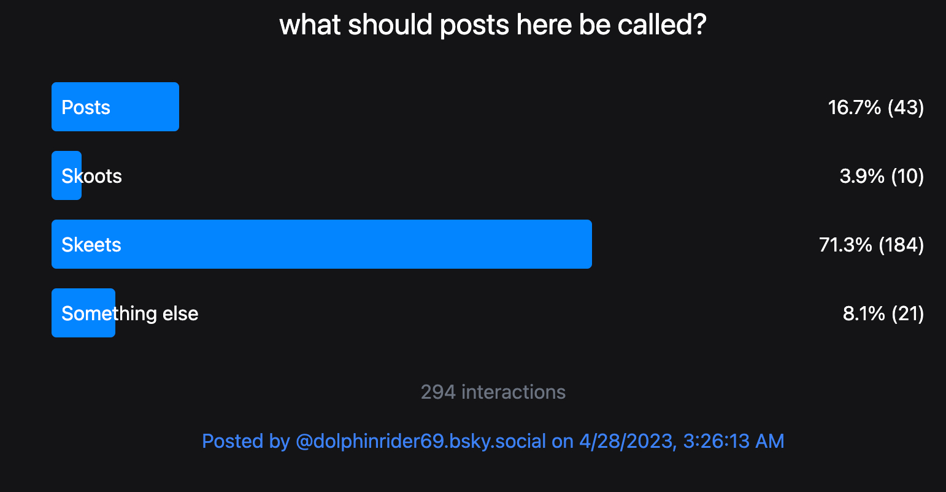The width and height of the screenshot is (946, 492).
Task: Click the (184) vote count
Action: click(x=901, y=245)
